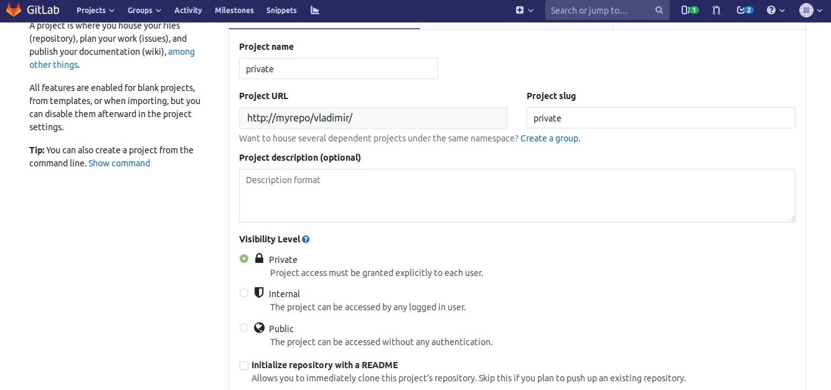Click the plus new item icon

point(520,10)
